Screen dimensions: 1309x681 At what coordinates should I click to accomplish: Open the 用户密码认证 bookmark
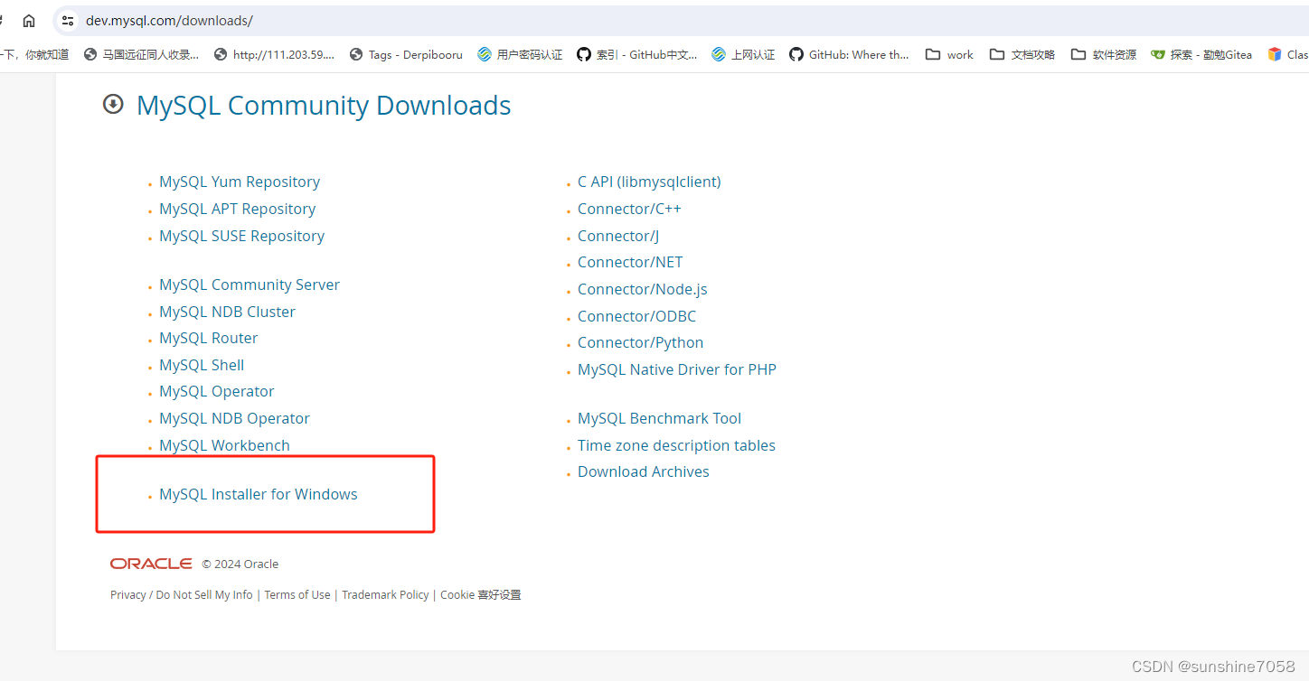(x=520, y=54)
